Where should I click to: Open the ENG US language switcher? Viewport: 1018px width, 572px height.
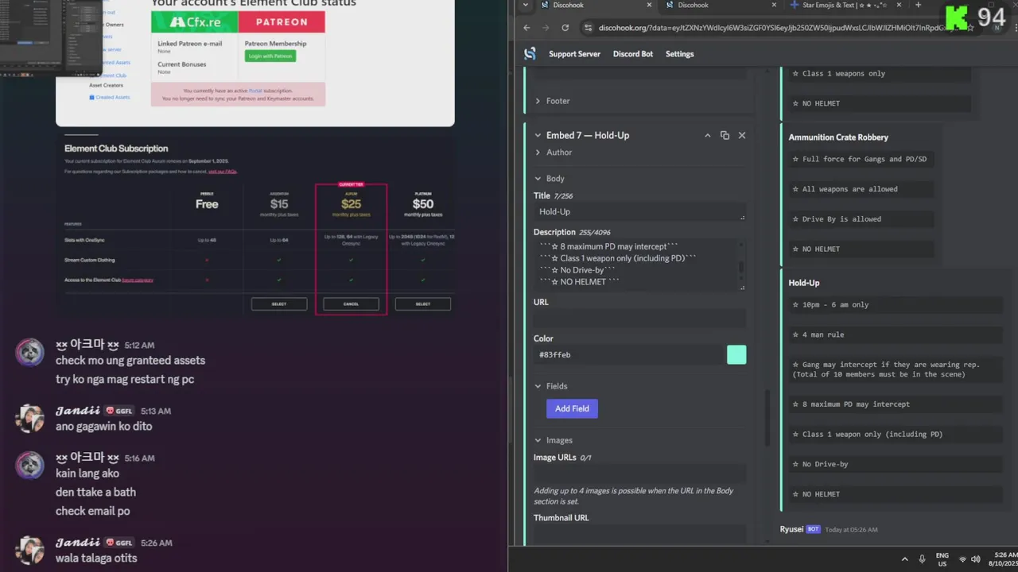tap(942, 559)
